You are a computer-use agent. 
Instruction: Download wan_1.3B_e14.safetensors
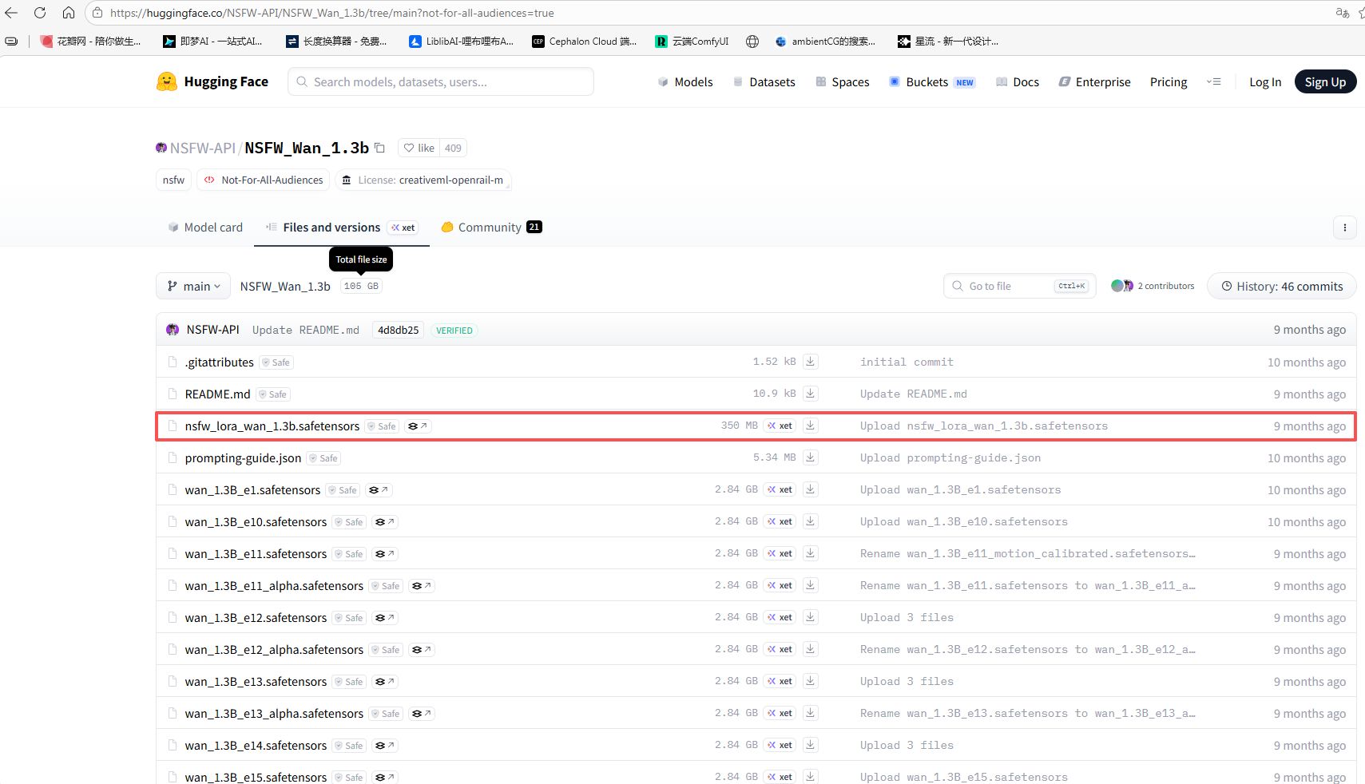click(x=810, y=745)
